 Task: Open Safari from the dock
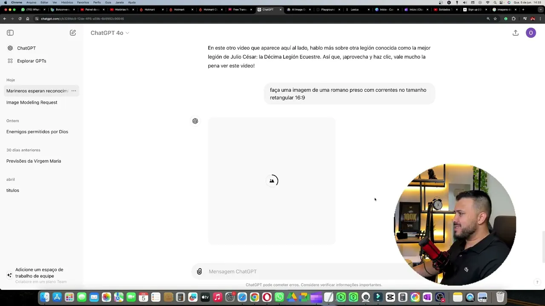pos(242,297)
